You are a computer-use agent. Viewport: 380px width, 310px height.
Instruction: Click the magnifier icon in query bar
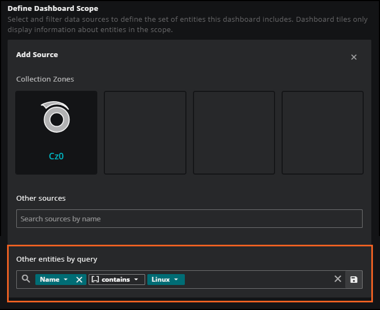click(x=26, y=279)
